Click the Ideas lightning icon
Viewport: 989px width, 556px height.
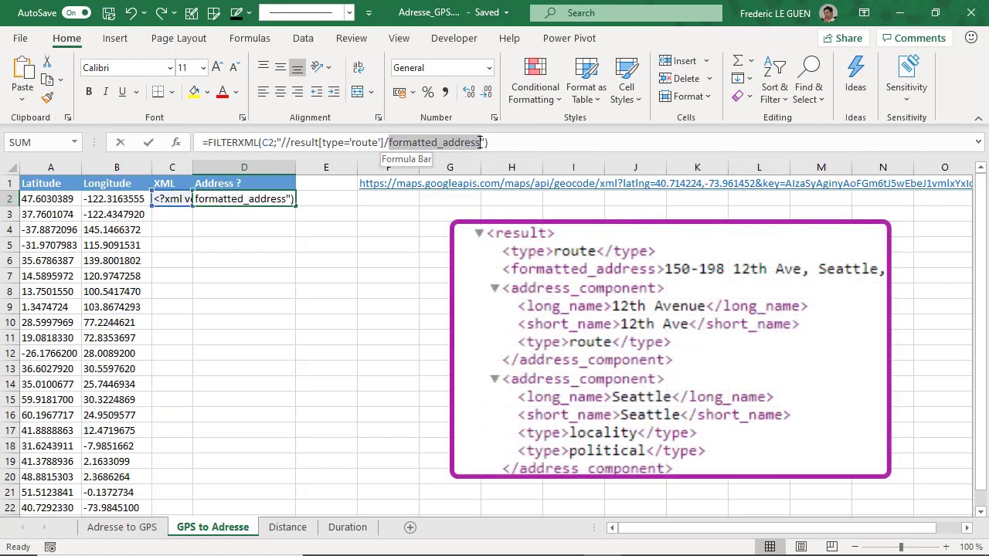[855, 75]
